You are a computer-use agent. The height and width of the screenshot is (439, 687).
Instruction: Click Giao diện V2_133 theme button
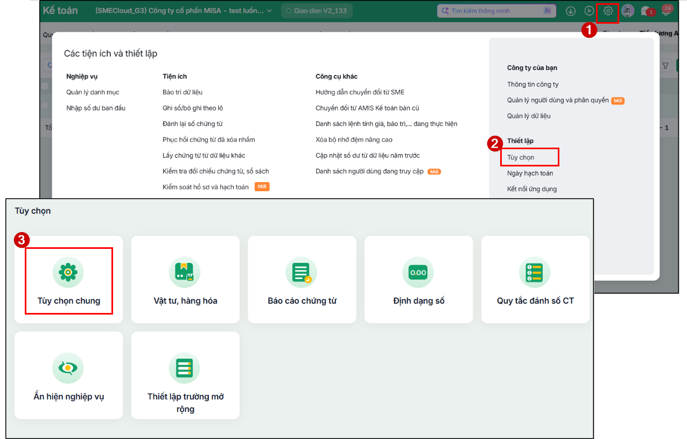(x=316, y=11)
